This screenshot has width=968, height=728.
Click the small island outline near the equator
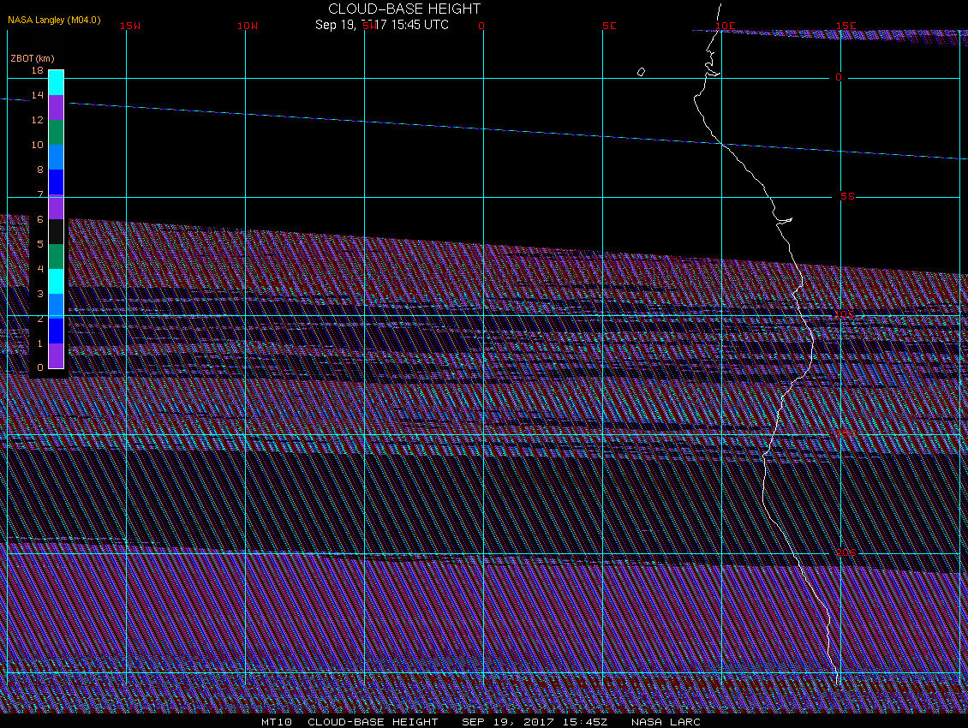click(641, 72)
